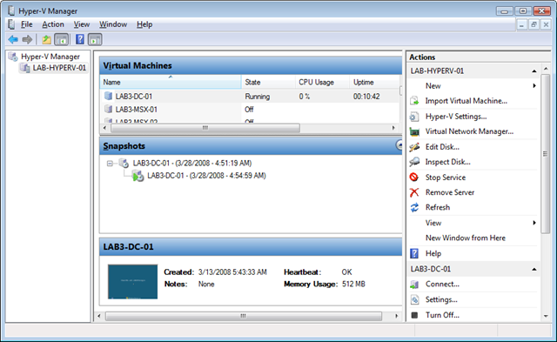Click the Forward arrow toolbar icon
The image size is (557, 342).
click(27, 39)
